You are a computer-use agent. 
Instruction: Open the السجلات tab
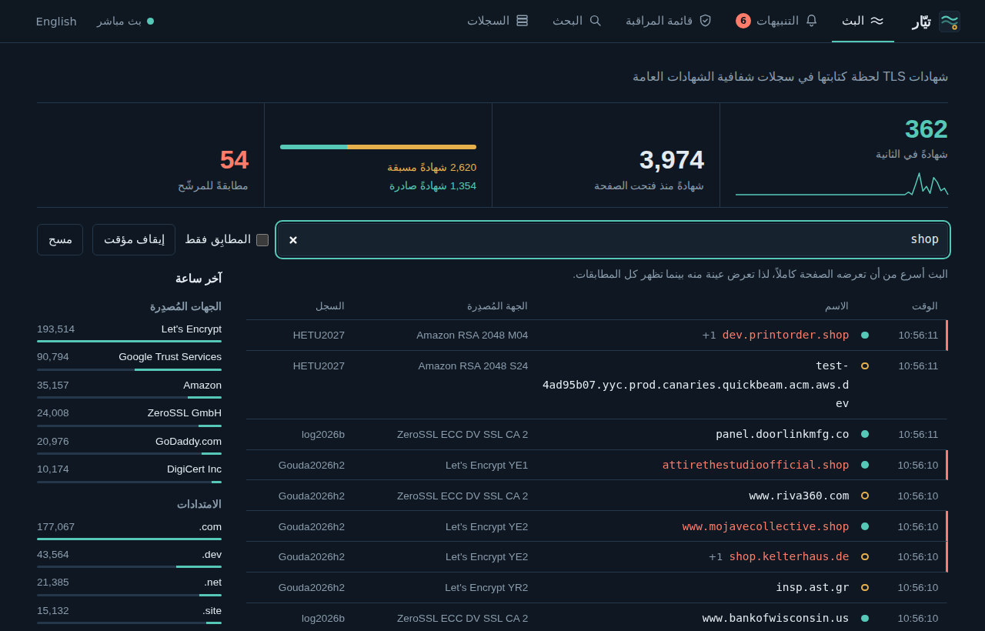[x=497, y=21]
